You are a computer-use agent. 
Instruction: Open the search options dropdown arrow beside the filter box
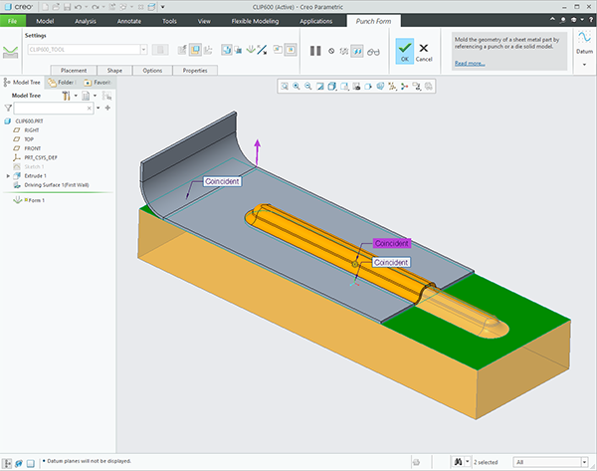pyautogui.click(x=99, y=109)
